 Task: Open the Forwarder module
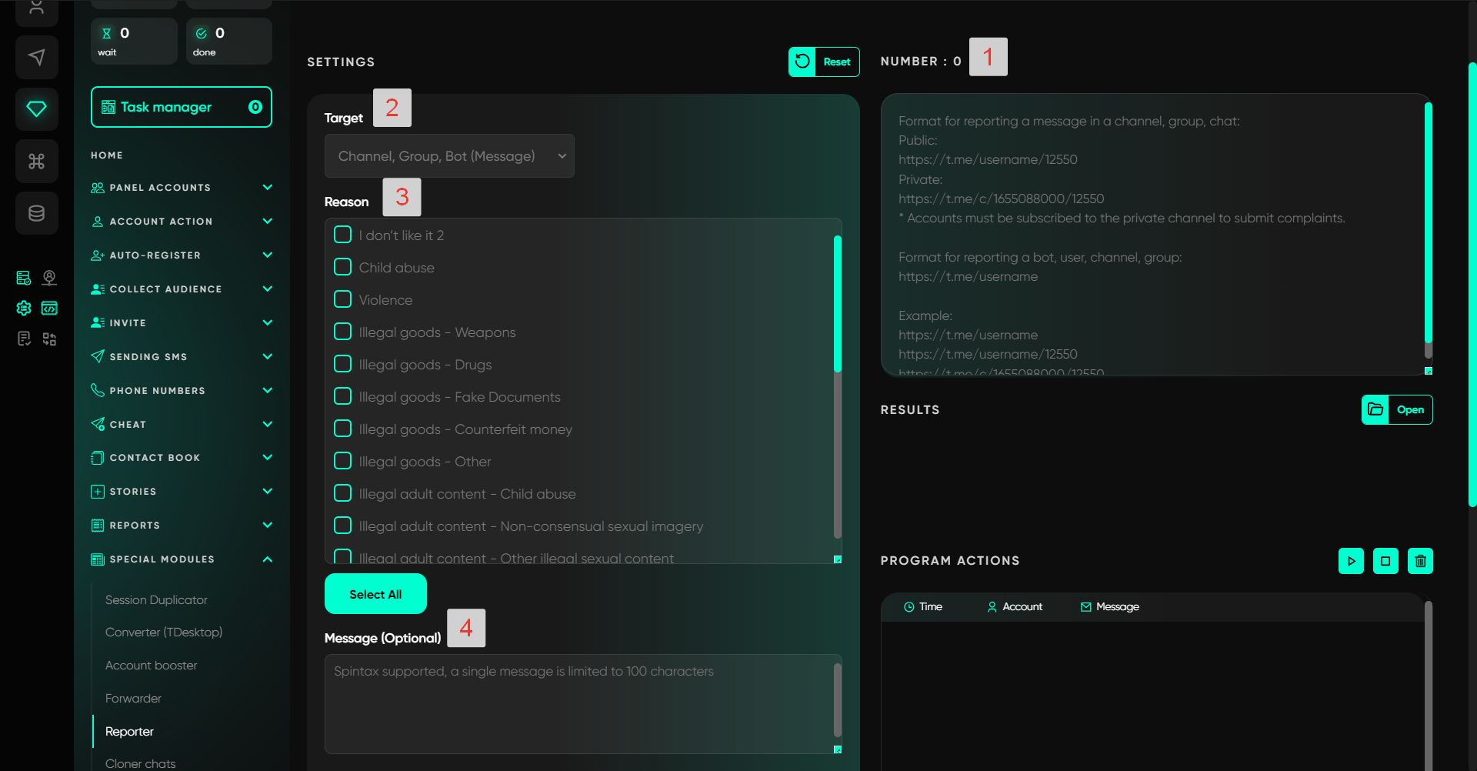click(x=133, y=699)
